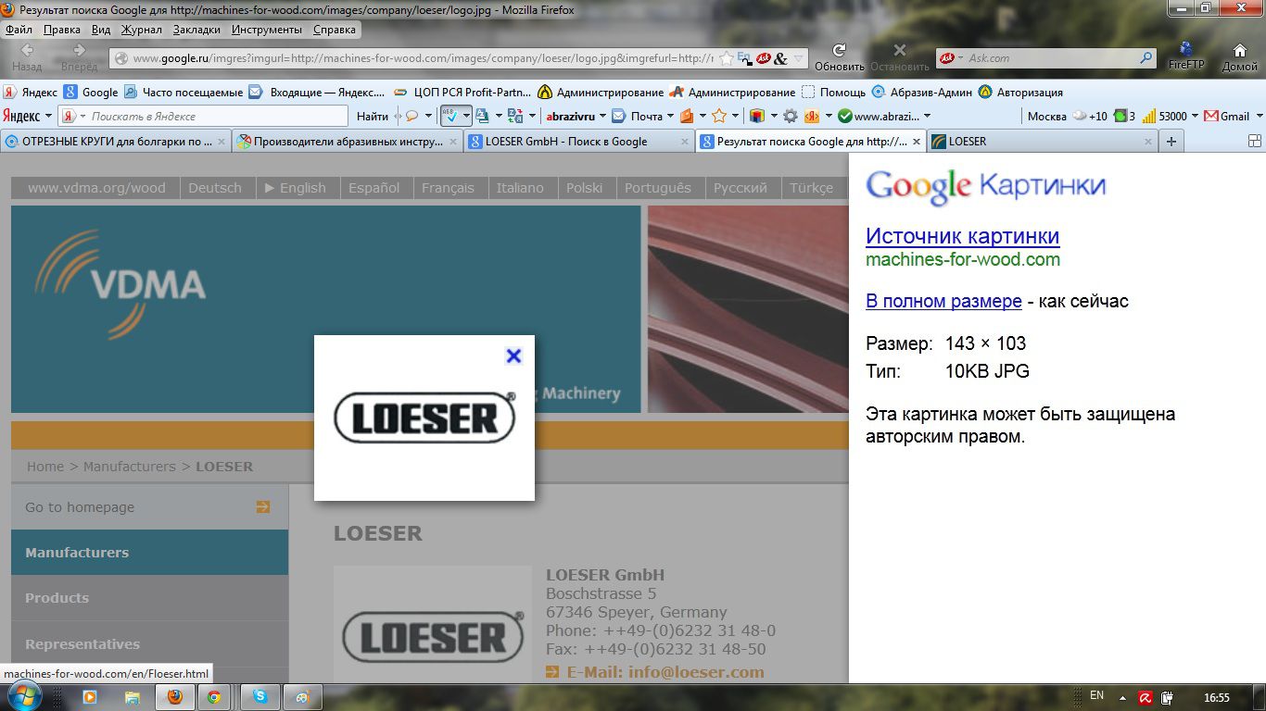
Task: Select the Deutsch language link
Action: click(x=215, y=188)
